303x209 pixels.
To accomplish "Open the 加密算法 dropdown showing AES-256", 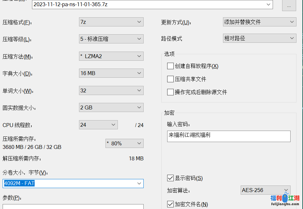I will coord(265,190).
